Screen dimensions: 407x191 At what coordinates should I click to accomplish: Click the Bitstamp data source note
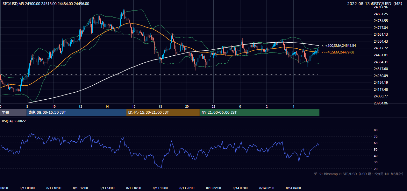tap(359, 174)
